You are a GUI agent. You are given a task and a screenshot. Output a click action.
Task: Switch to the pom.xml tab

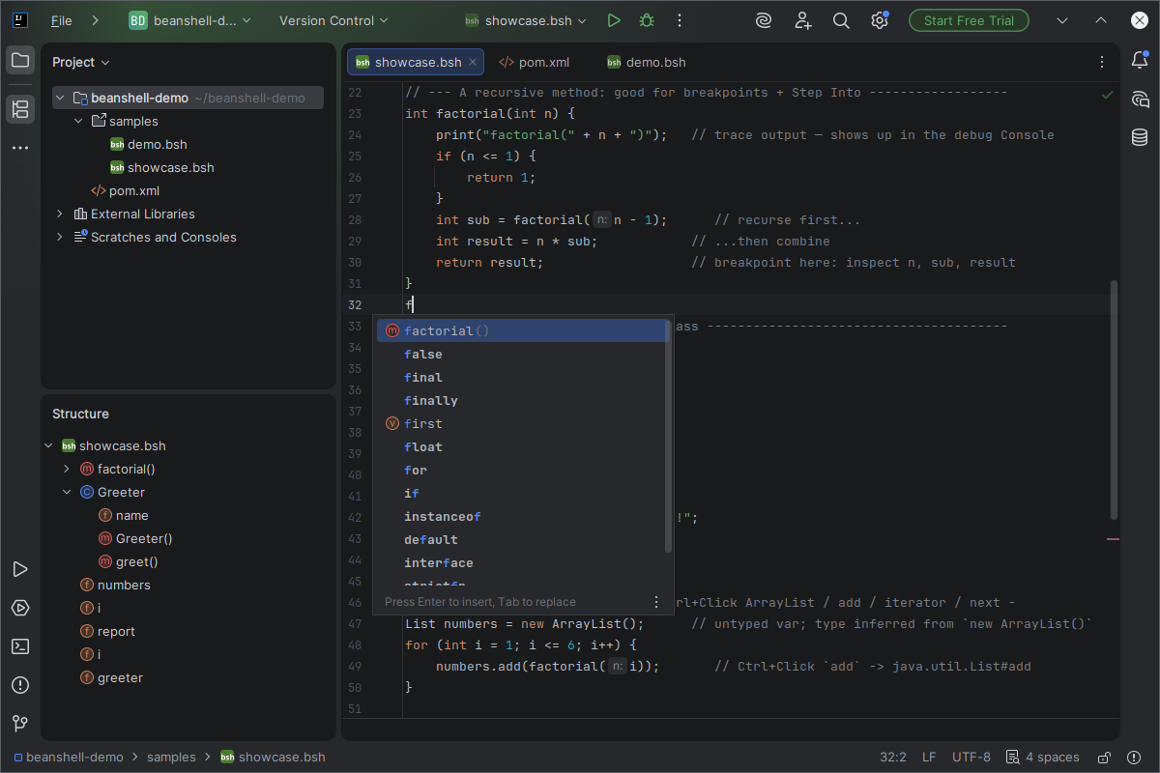pyautogui.click(x=534, y=62)
